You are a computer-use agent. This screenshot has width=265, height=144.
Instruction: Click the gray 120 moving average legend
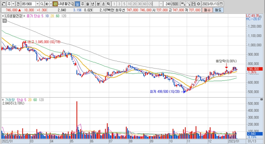64,16
